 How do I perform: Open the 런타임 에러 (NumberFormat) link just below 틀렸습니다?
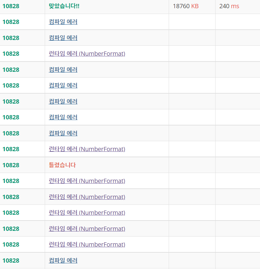[87, 181]
